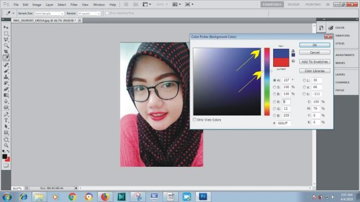Screen dimensions: 360x202
Task: Select the L lightness radio button
Action: [x=304, y=80]
